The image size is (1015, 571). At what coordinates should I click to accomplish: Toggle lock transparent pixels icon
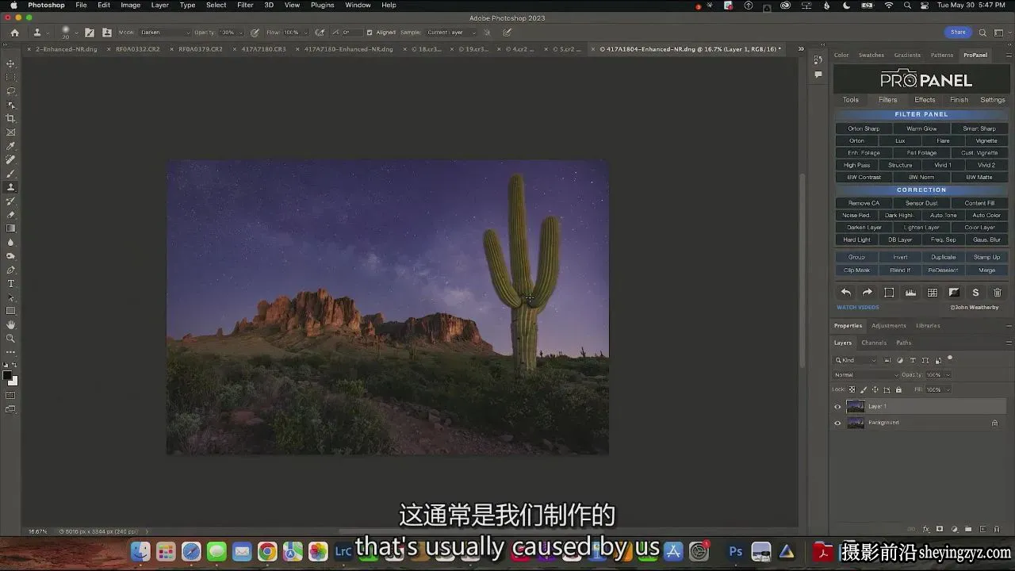[x=852, y=389]
